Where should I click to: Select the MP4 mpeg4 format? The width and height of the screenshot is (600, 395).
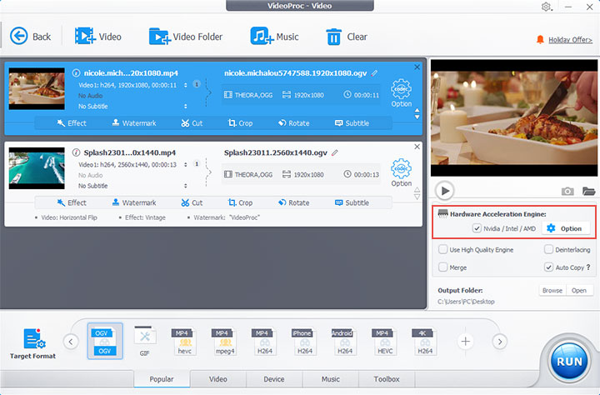tap(225, 342)
